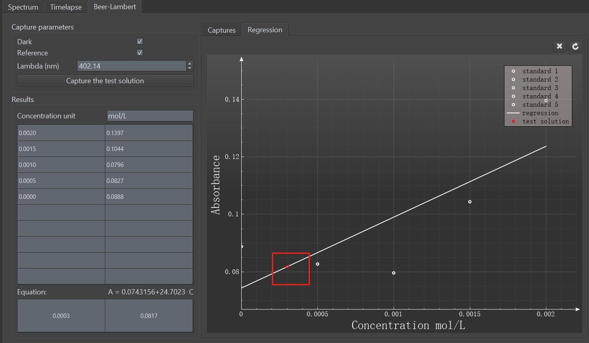Screen dimensions: 589x343
Task: Edit the Concentration unit field
Action: [150, 116]
